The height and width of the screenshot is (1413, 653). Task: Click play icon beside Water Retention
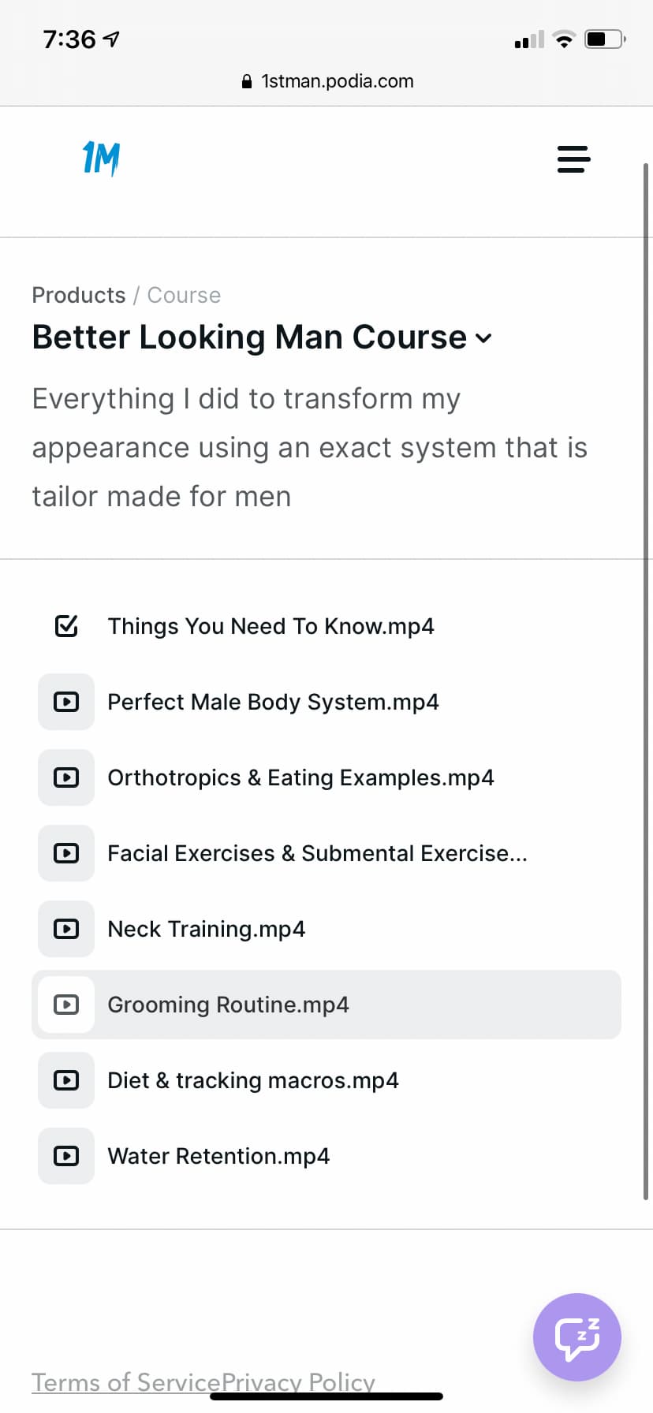tap(66, 1156)
